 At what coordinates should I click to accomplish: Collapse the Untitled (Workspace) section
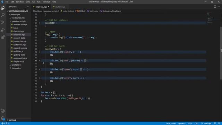pyautogui.click(x=18, y=11)
